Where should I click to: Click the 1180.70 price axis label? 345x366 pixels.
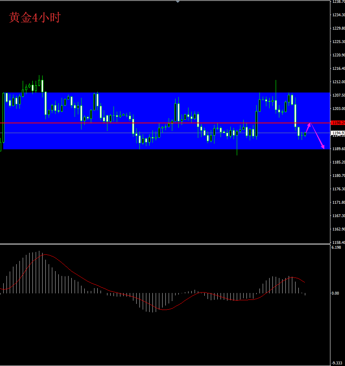pyautogui.click(x=339, y=175)
